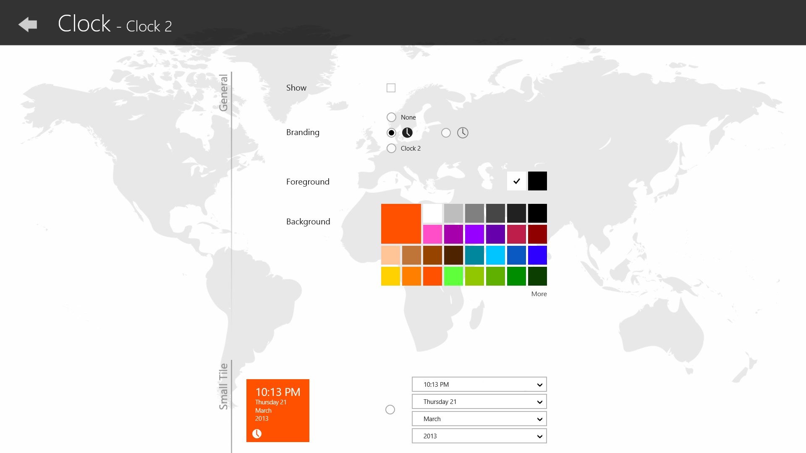Pick the cyan light-blue background swatch
The width and height of the screenshot is (806, 453).
[495, 255]
